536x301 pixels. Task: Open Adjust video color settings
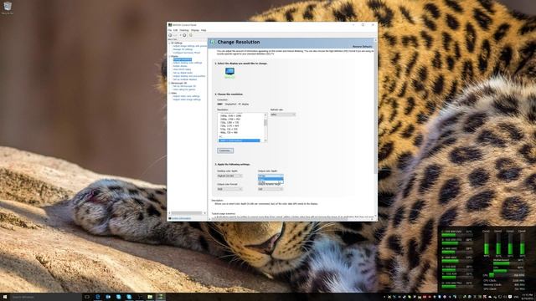186,96
